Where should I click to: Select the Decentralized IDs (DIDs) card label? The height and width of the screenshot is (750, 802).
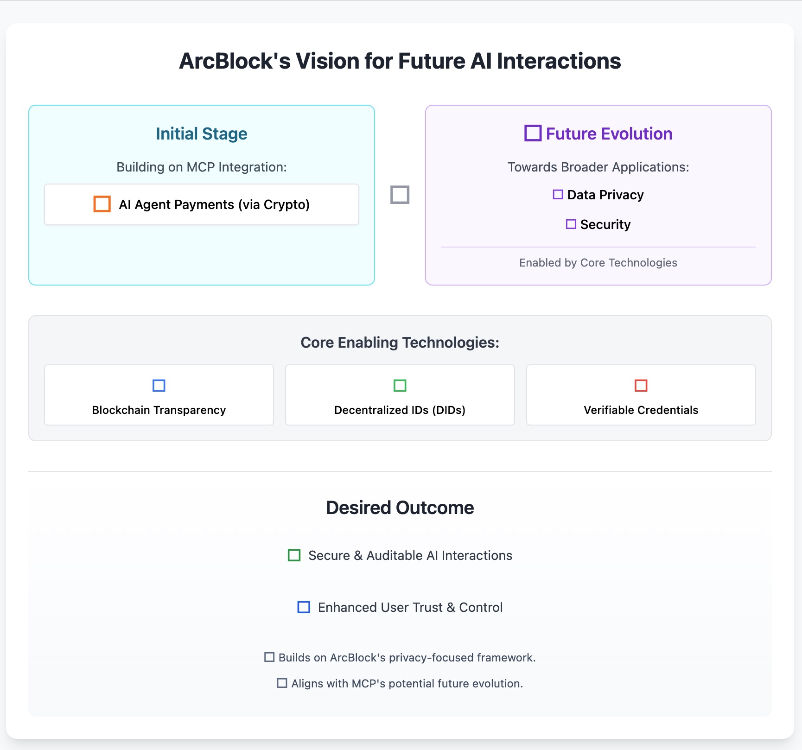click(x=400, y=410)
